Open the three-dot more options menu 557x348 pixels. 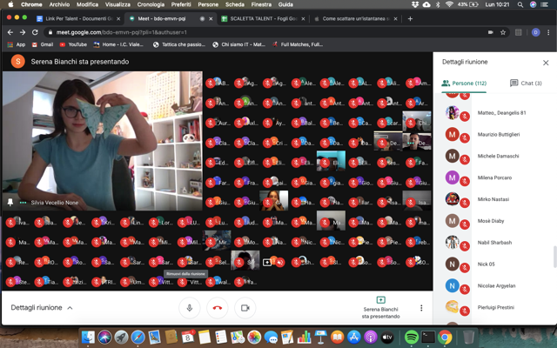coord(421,307)
